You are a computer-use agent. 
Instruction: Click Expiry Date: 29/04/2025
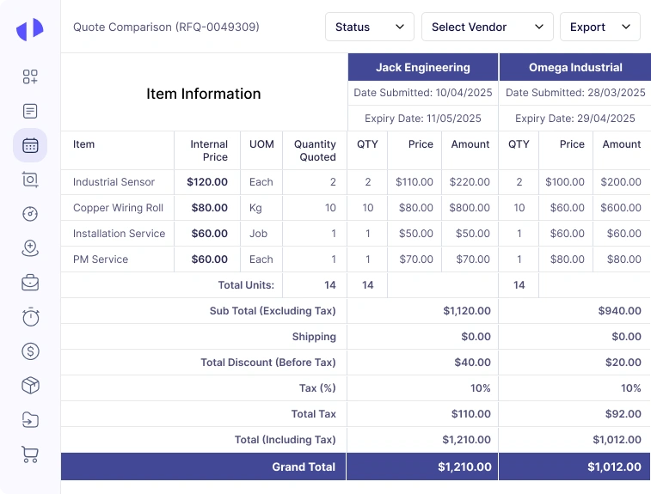[575, 119]
